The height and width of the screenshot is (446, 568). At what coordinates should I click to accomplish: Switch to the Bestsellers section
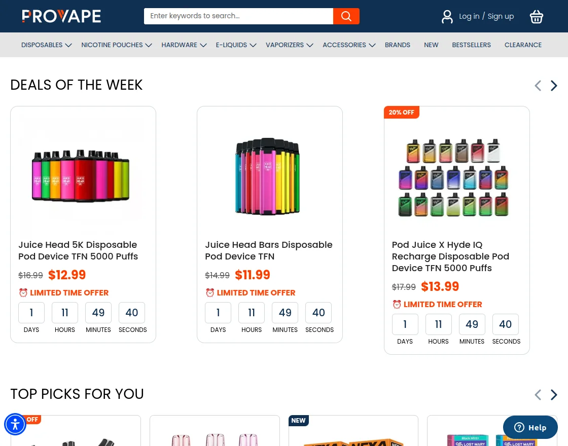click(471, 45)
